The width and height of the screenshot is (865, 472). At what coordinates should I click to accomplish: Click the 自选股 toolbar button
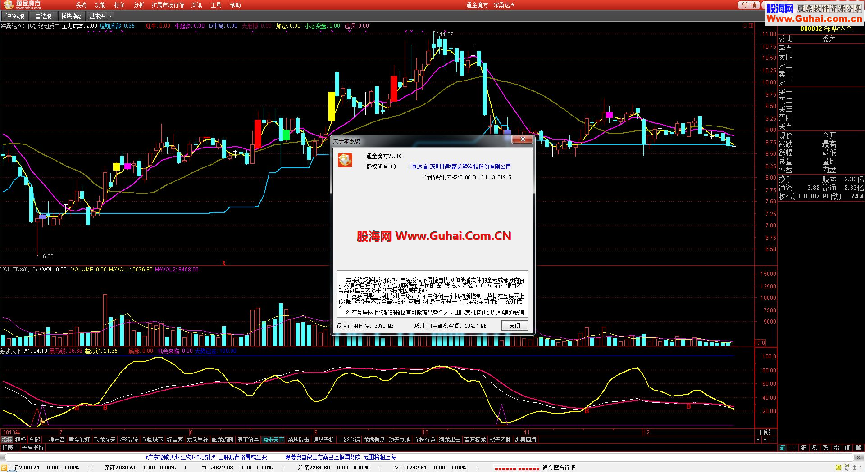pos(44,16)
